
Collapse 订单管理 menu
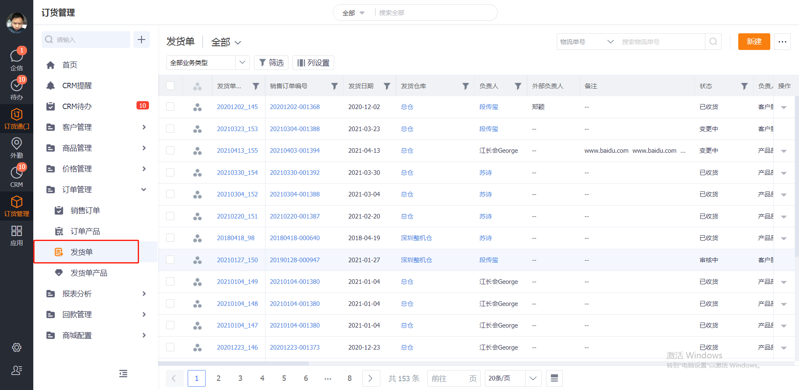point(97,189)
